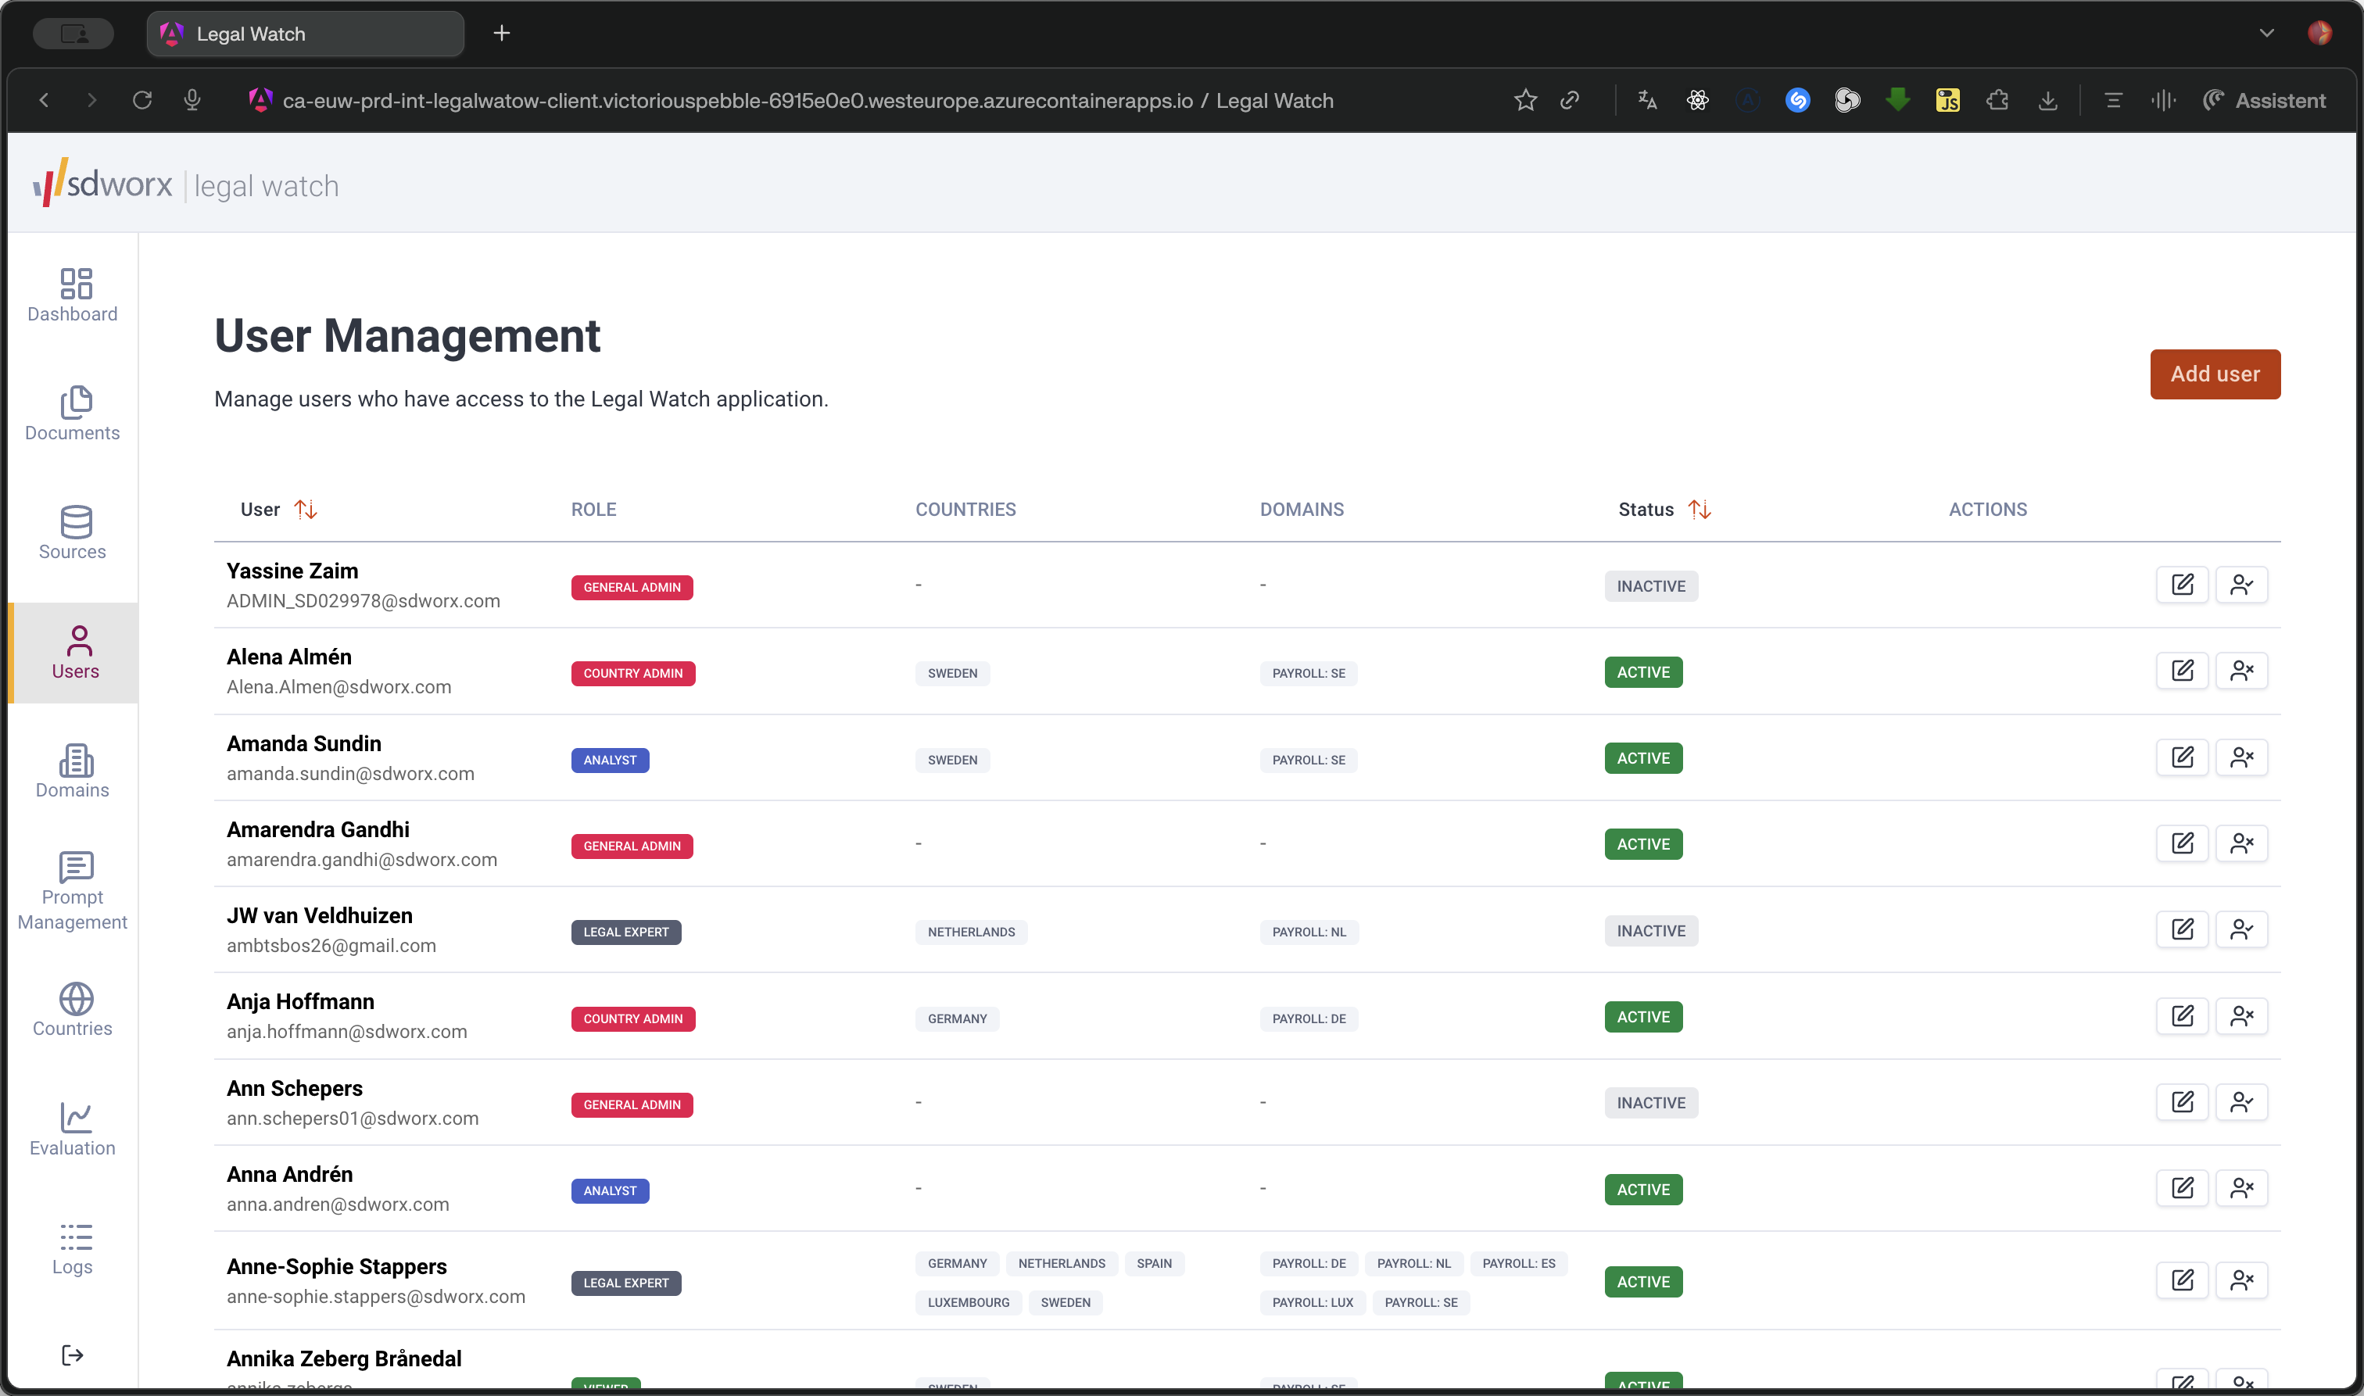The height and width of the screenshot is (1396, 2364).
Task: Activate user Ann Schepers
Action: (2242, 1101)
